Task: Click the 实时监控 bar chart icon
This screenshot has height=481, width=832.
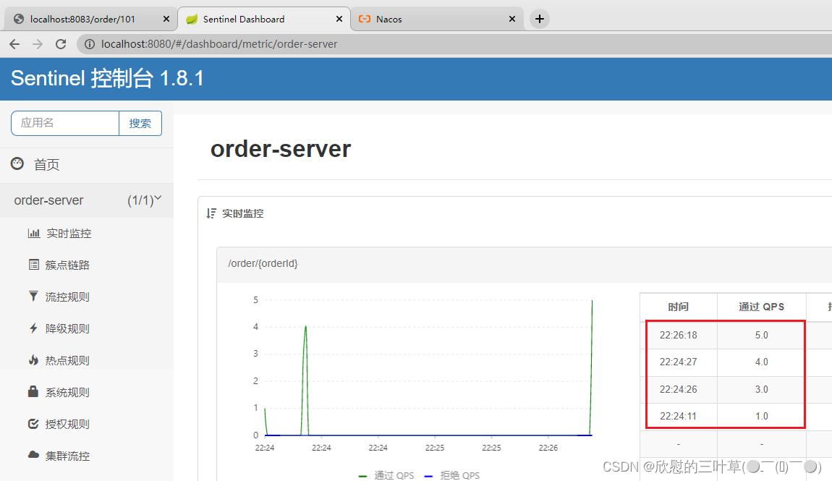Action: [x=34, y=233]
